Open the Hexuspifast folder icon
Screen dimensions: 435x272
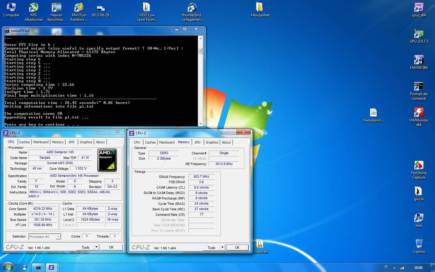pos(260,10)
